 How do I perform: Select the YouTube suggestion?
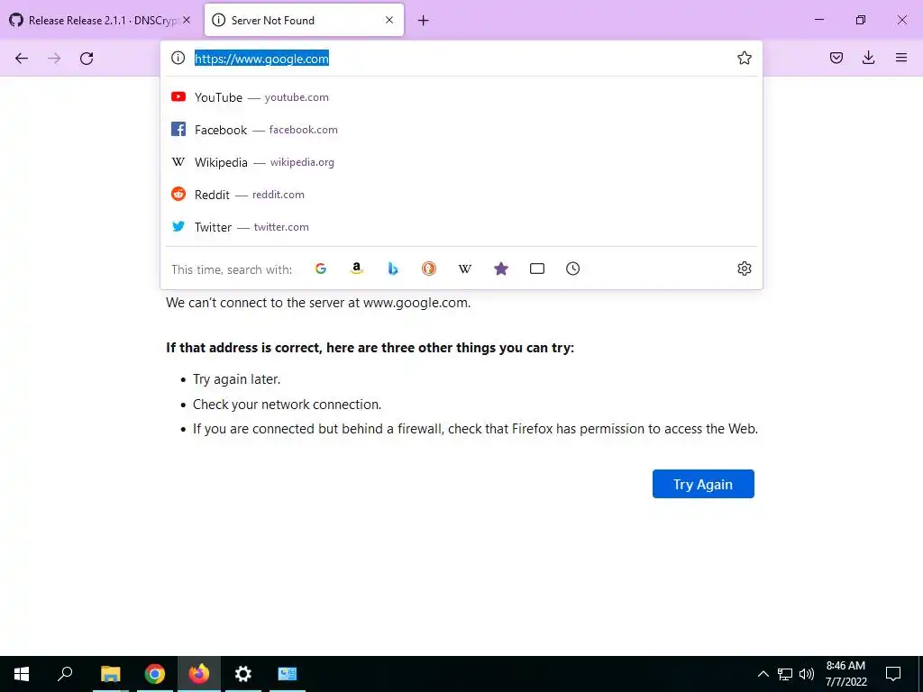click(461, 97)
